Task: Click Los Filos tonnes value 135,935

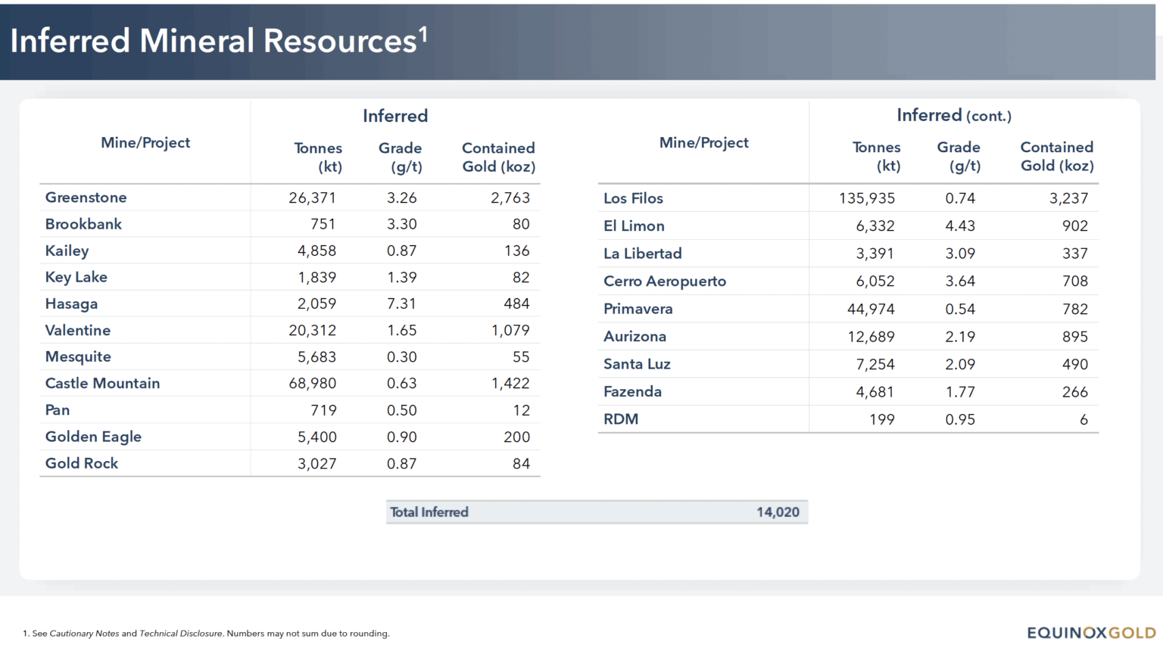Action: coord(866,198)
